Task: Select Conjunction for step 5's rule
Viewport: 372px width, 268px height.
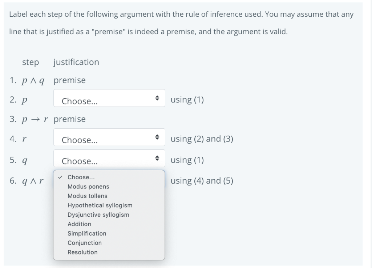Action: (x=85, y=243)
